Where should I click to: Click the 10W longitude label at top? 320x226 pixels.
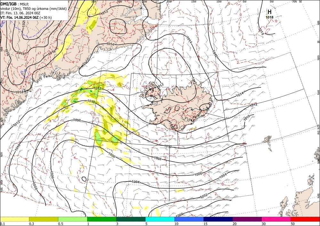click(x=219, y=2)
